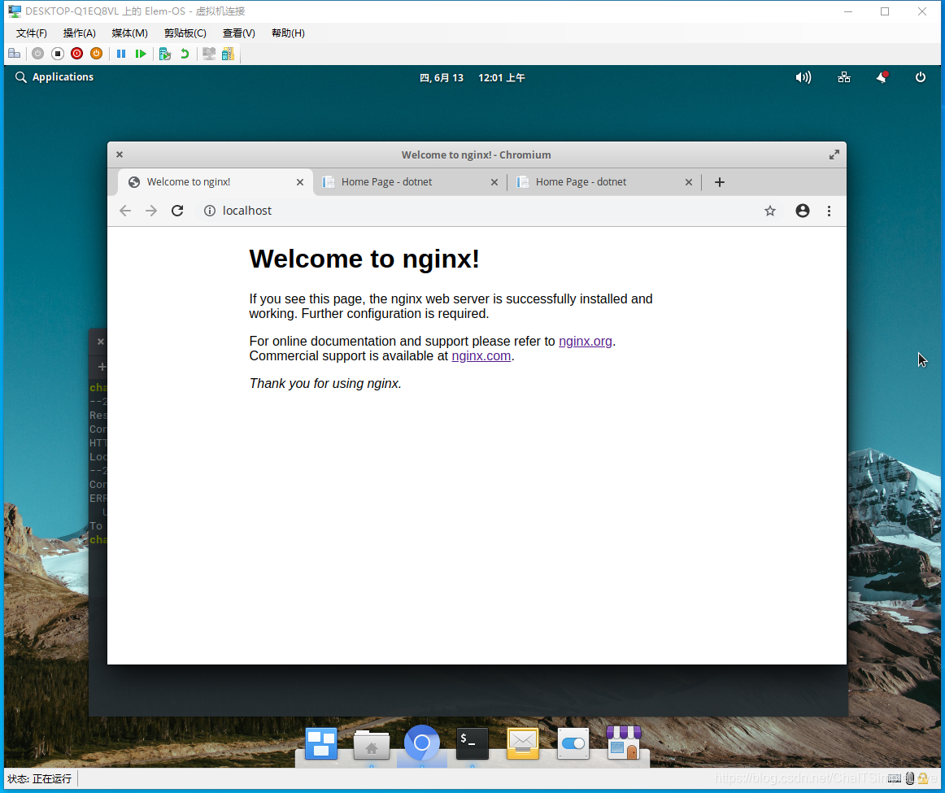Click the keyboard icon in status bar

tap(895, 778)
